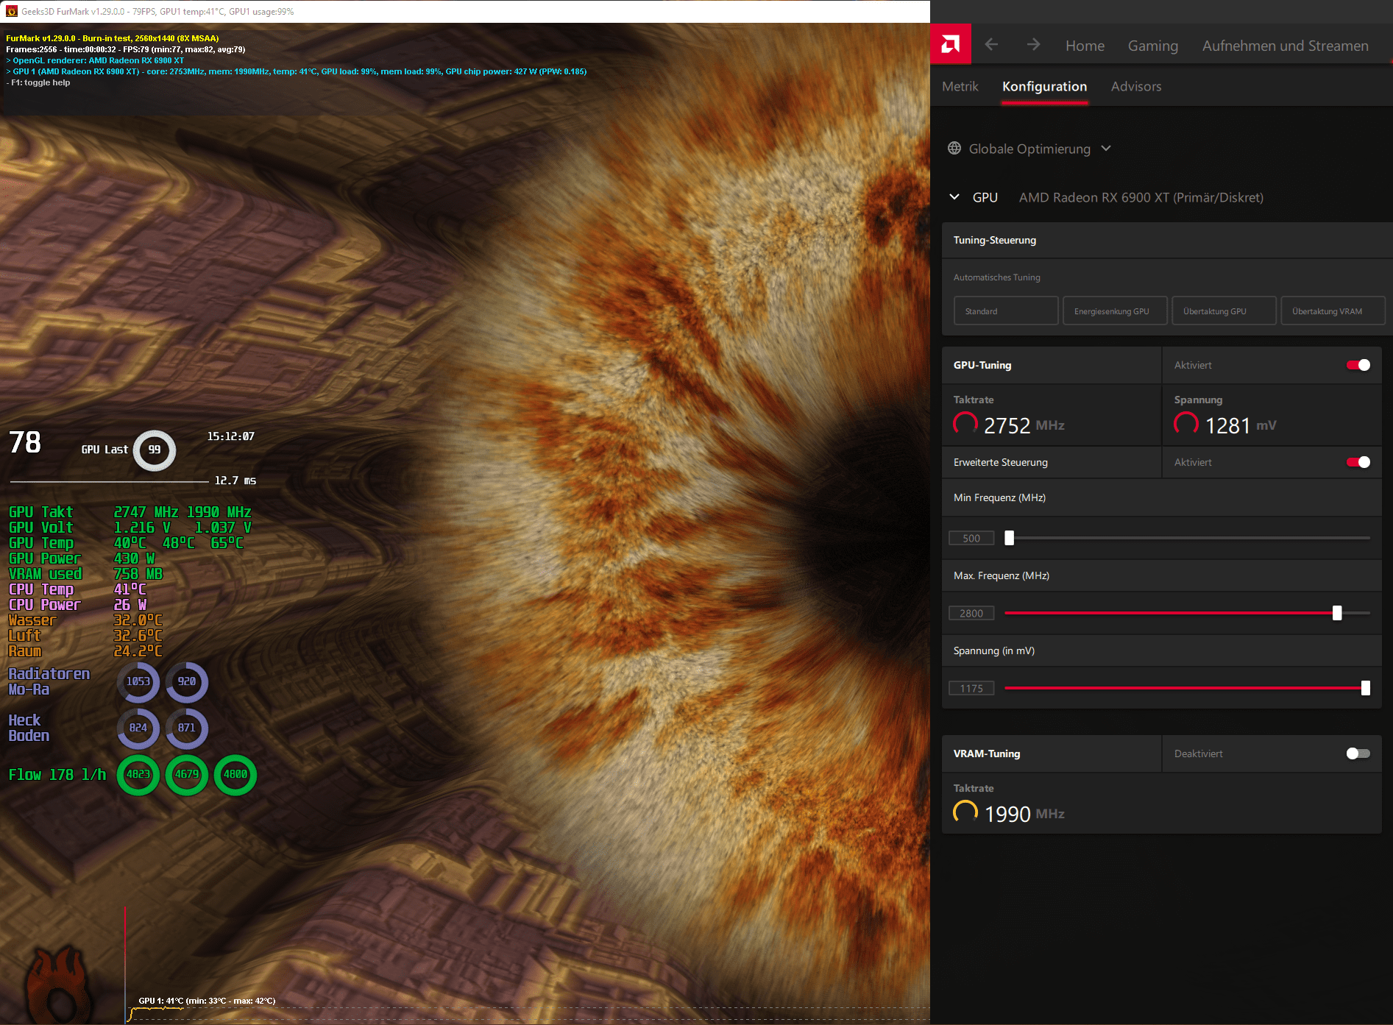Viewport: 1393px width, 1025px height.
Task: Choose Übertaktung GPU preset
Action: click(1224, 311)
